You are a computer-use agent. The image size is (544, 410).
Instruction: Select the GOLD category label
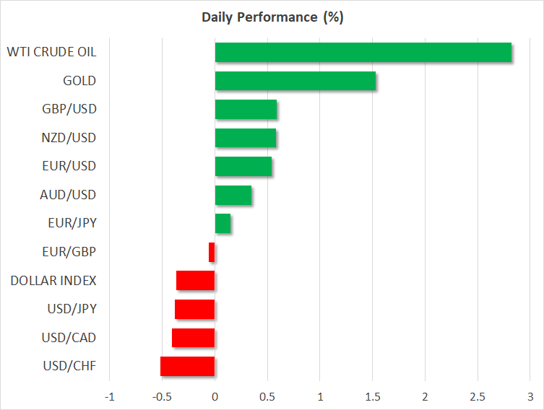click(79, 81)
